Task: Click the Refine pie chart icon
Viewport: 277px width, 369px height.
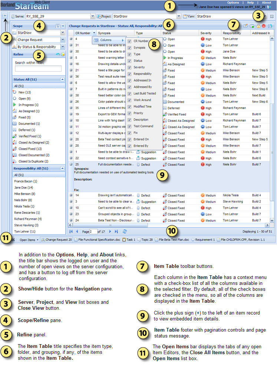Action: [x=63, y=54]
